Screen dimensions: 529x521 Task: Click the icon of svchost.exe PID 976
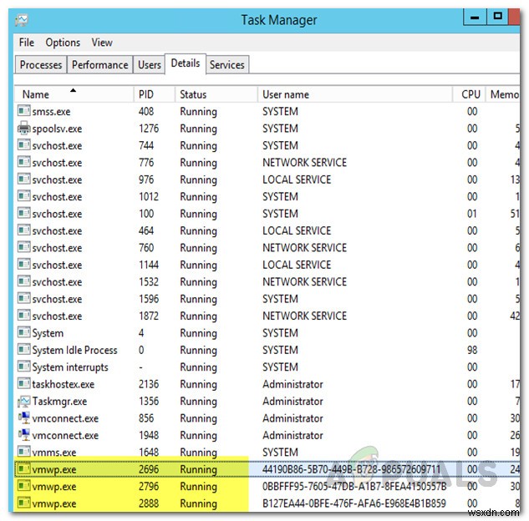point(23,179)
